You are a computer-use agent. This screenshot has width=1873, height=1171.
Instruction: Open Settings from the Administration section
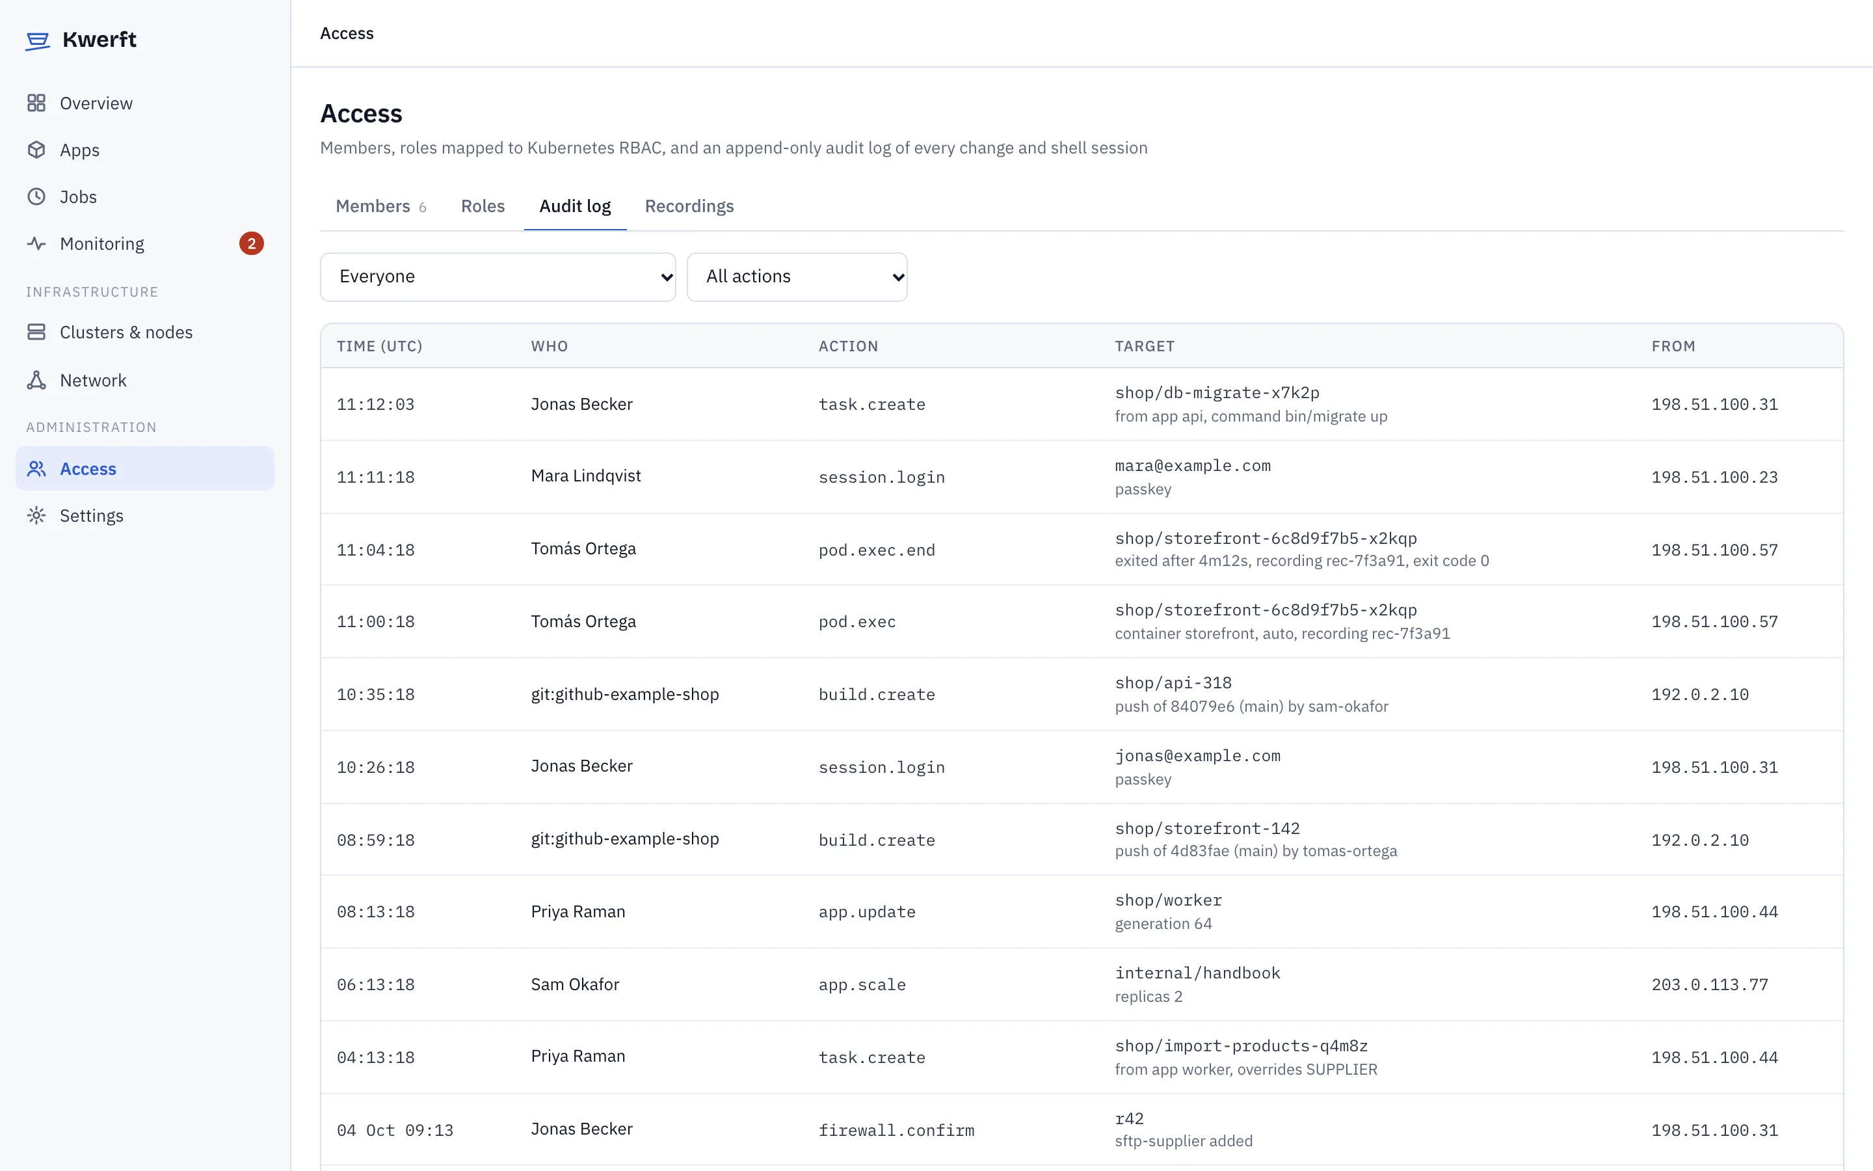point(145,515)
